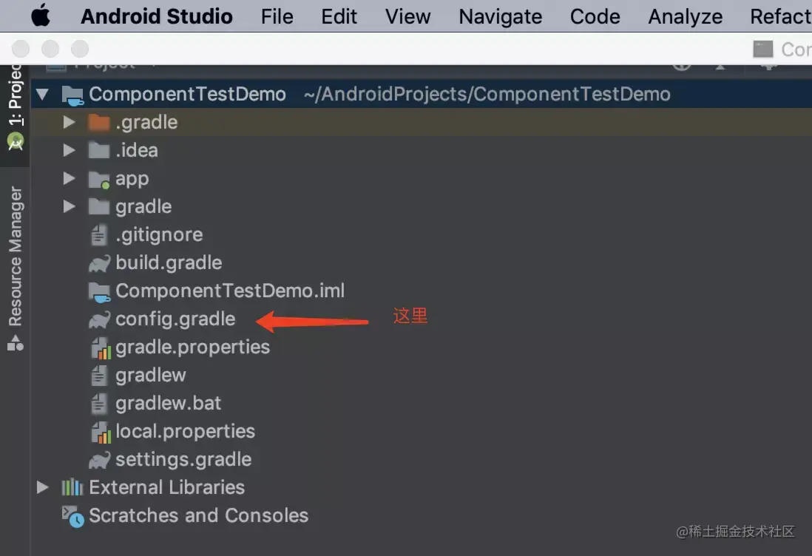Open the Resource Manager tool window
This screenshot has height=556, width=812.
(x=15, y=251)
